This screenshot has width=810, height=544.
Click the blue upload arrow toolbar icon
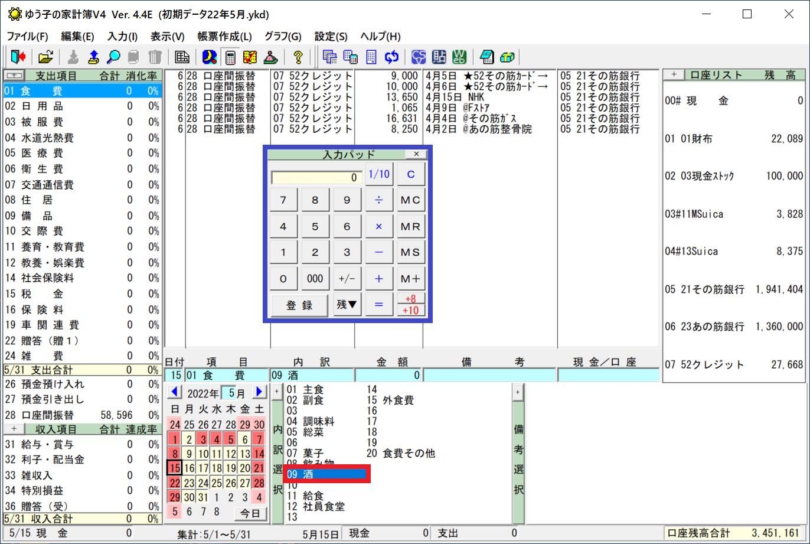tap(93, 57)
